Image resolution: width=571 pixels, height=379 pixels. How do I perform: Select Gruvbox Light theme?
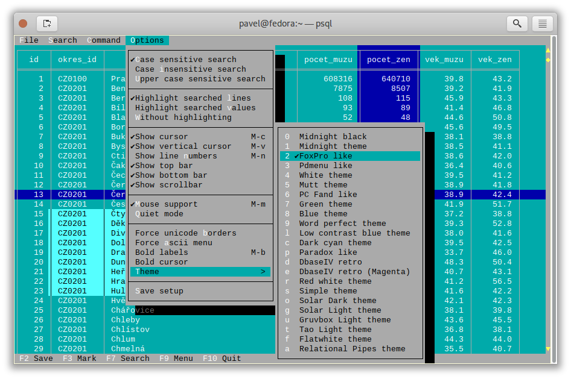(350, 320)
